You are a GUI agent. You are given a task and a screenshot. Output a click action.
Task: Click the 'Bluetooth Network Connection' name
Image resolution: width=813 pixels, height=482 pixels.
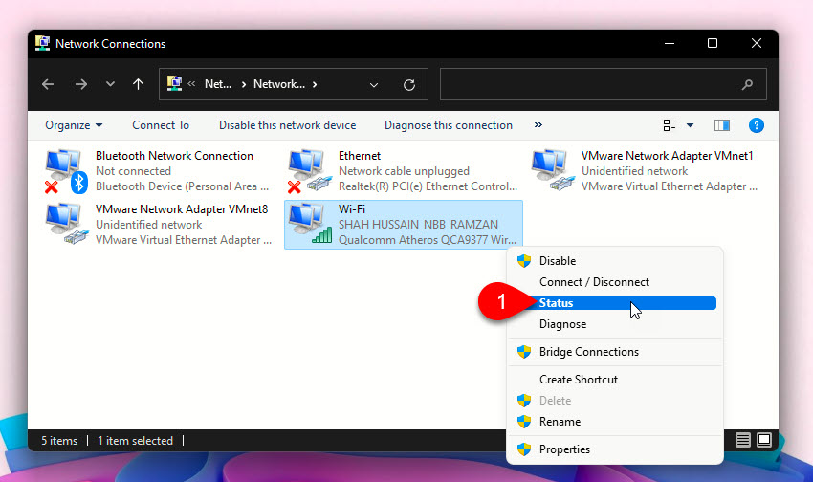pos(174,156)
